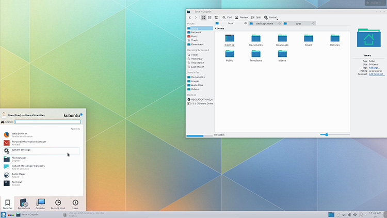Select Trash in the Places panel
The height and width of the screenshot is (218, 387).
tap(194, 40)
